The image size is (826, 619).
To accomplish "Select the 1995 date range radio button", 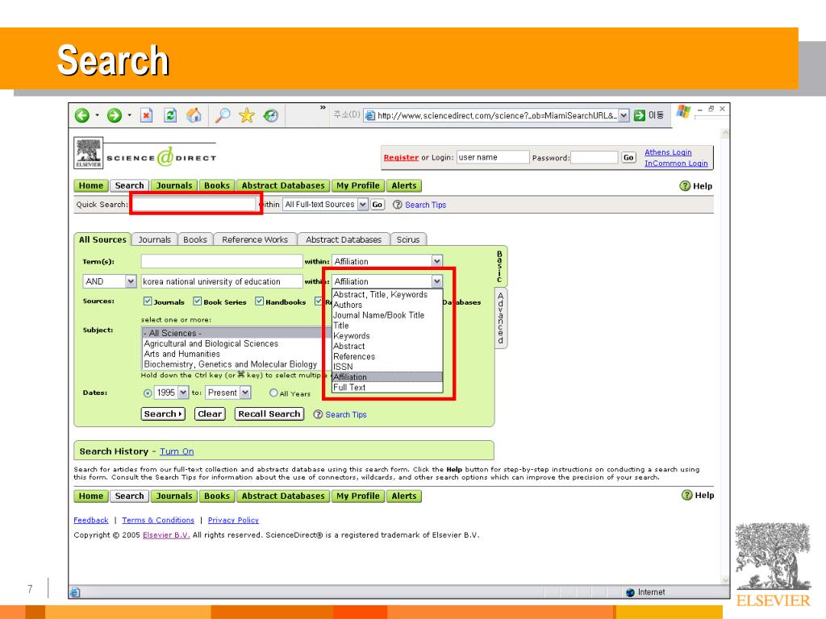I will pyautogui.click(x=148, y=393).
